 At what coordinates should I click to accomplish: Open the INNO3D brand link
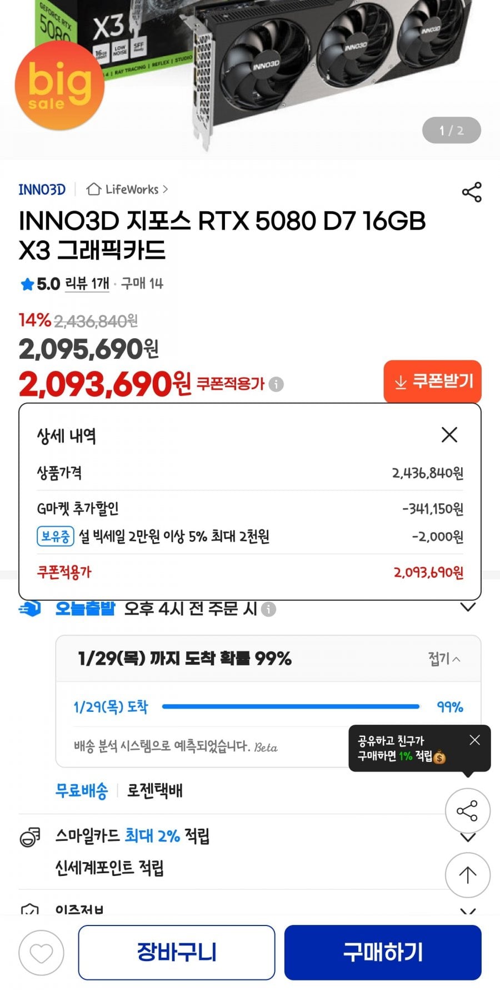coord(42,190)
